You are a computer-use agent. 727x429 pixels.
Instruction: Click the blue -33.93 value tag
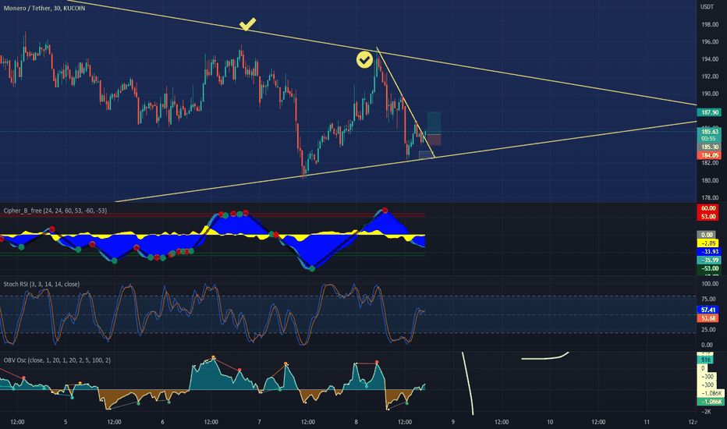(x=708, y=251)
